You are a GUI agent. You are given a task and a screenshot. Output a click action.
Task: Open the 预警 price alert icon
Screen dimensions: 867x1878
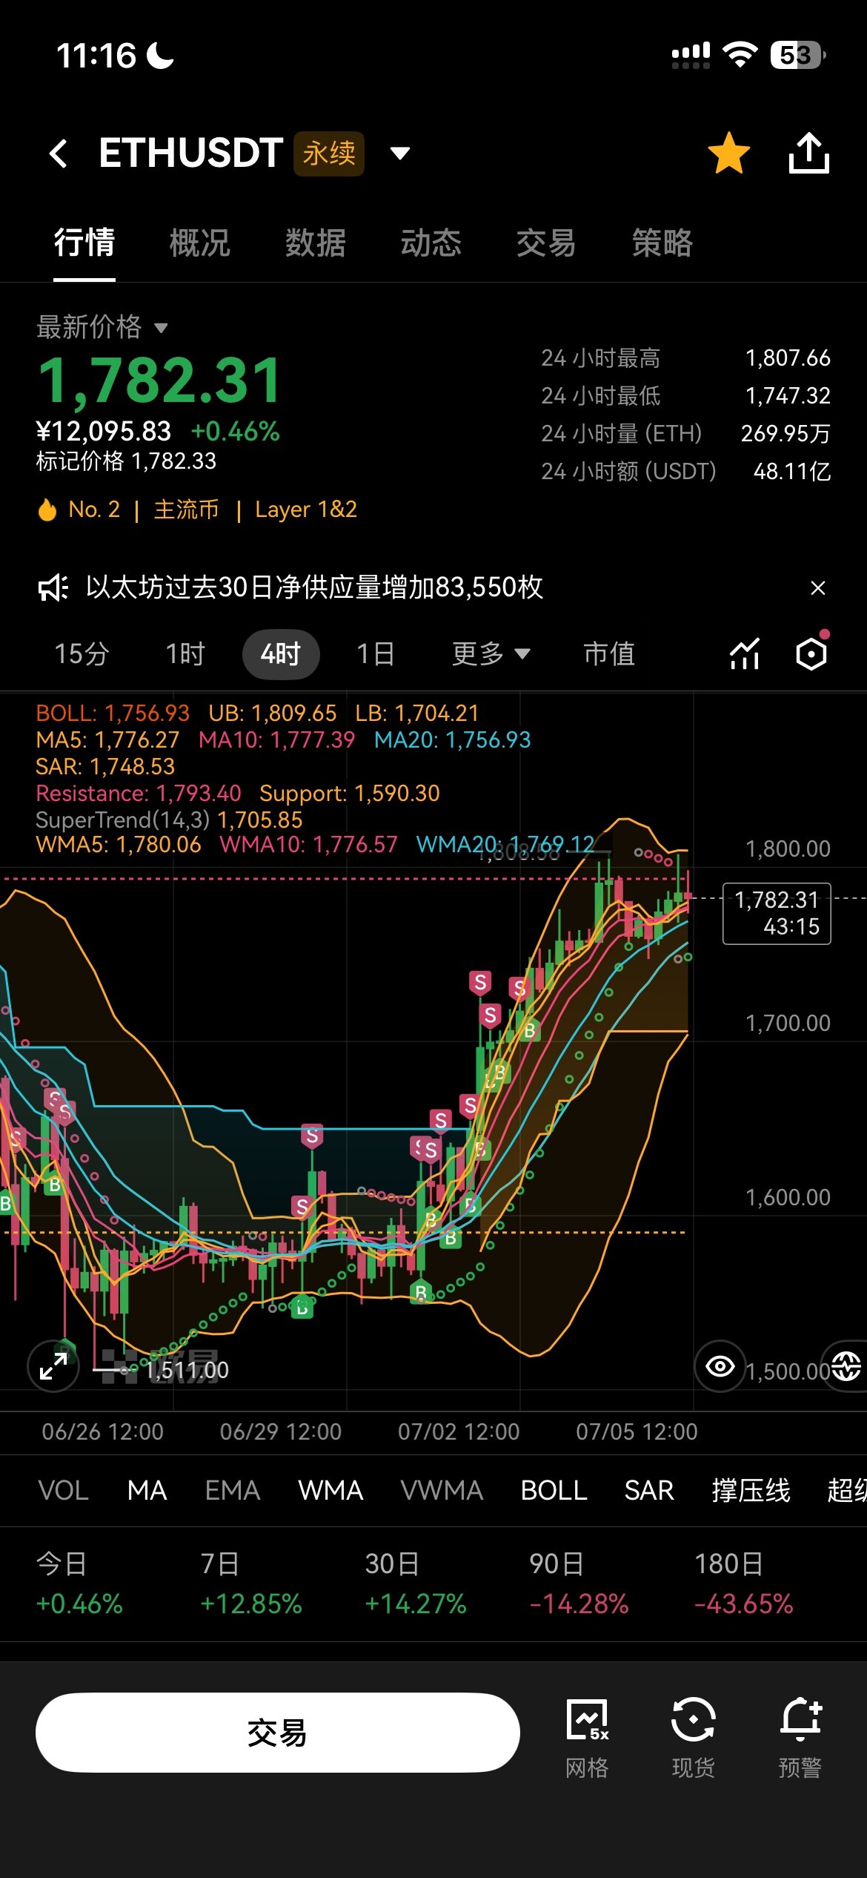point(800,1737)
